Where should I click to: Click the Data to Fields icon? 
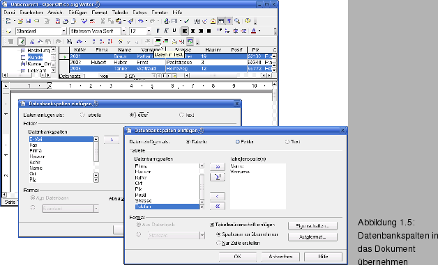point(166,41)
